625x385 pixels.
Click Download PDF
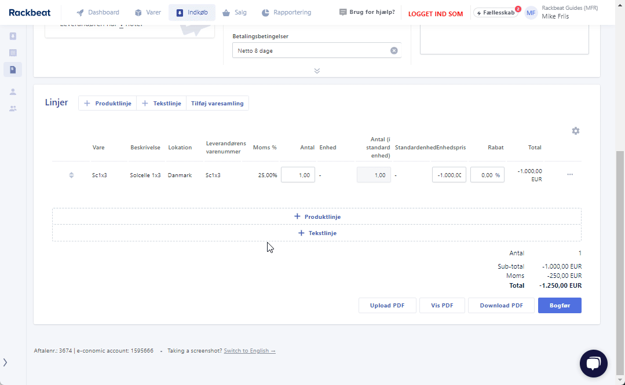point(500,305)
